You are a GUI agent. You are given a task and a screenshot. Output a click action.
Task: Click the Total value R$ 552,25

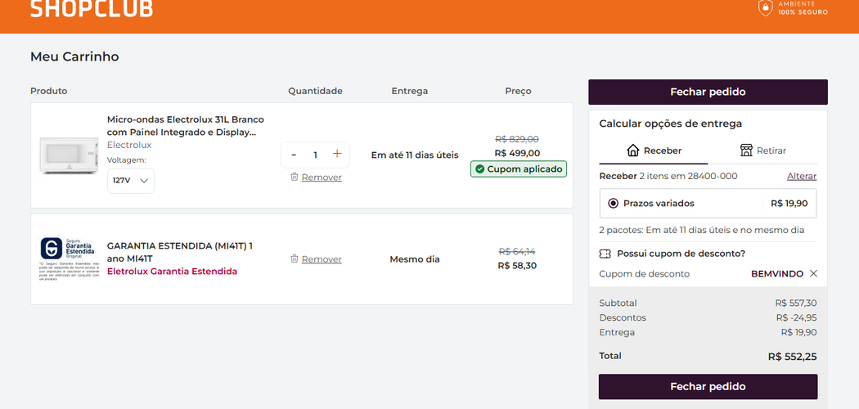(792, 357)
